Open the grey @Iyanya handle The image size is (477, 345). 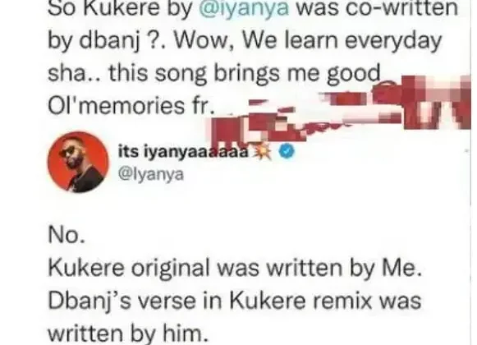(x=151, y=175)
